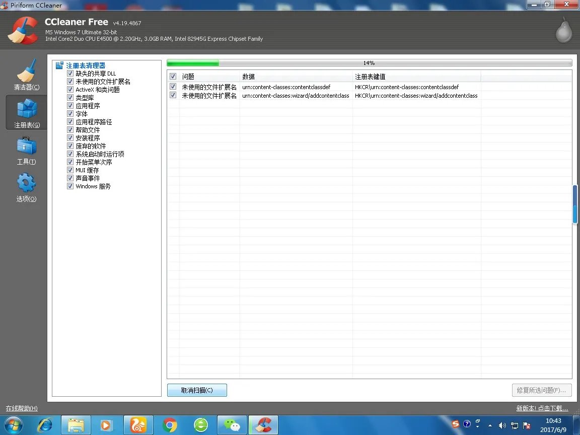Open the 在线帮助 online help link

point(22,408)
